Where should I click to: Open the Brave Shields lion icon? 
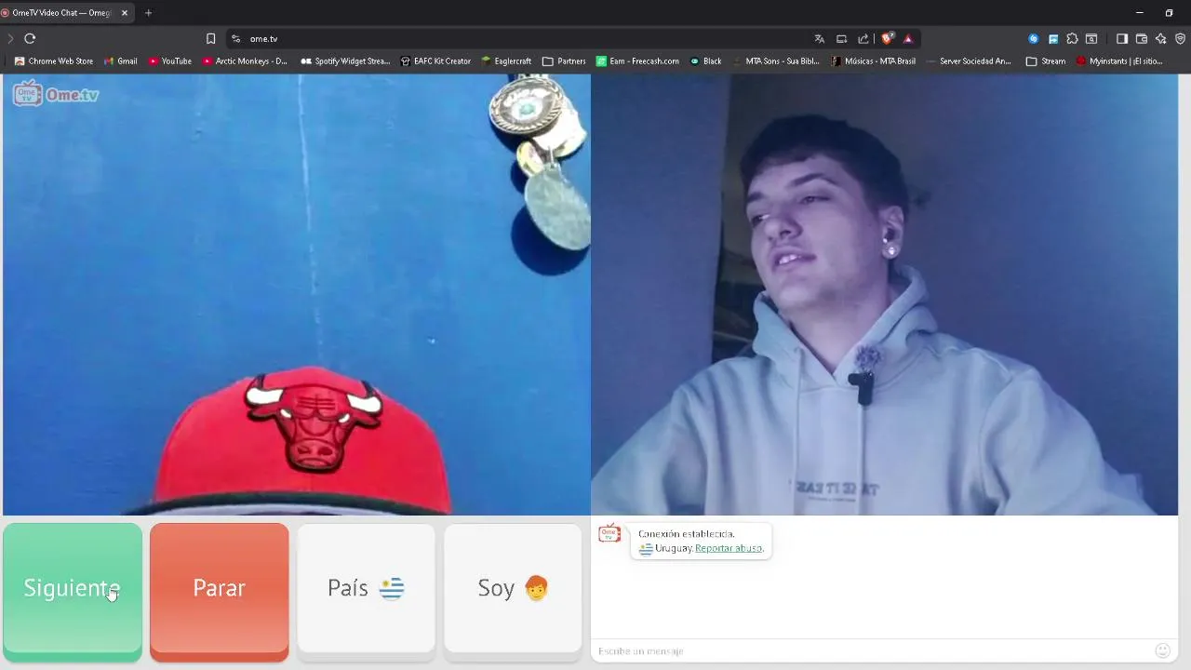click(888, 38)
